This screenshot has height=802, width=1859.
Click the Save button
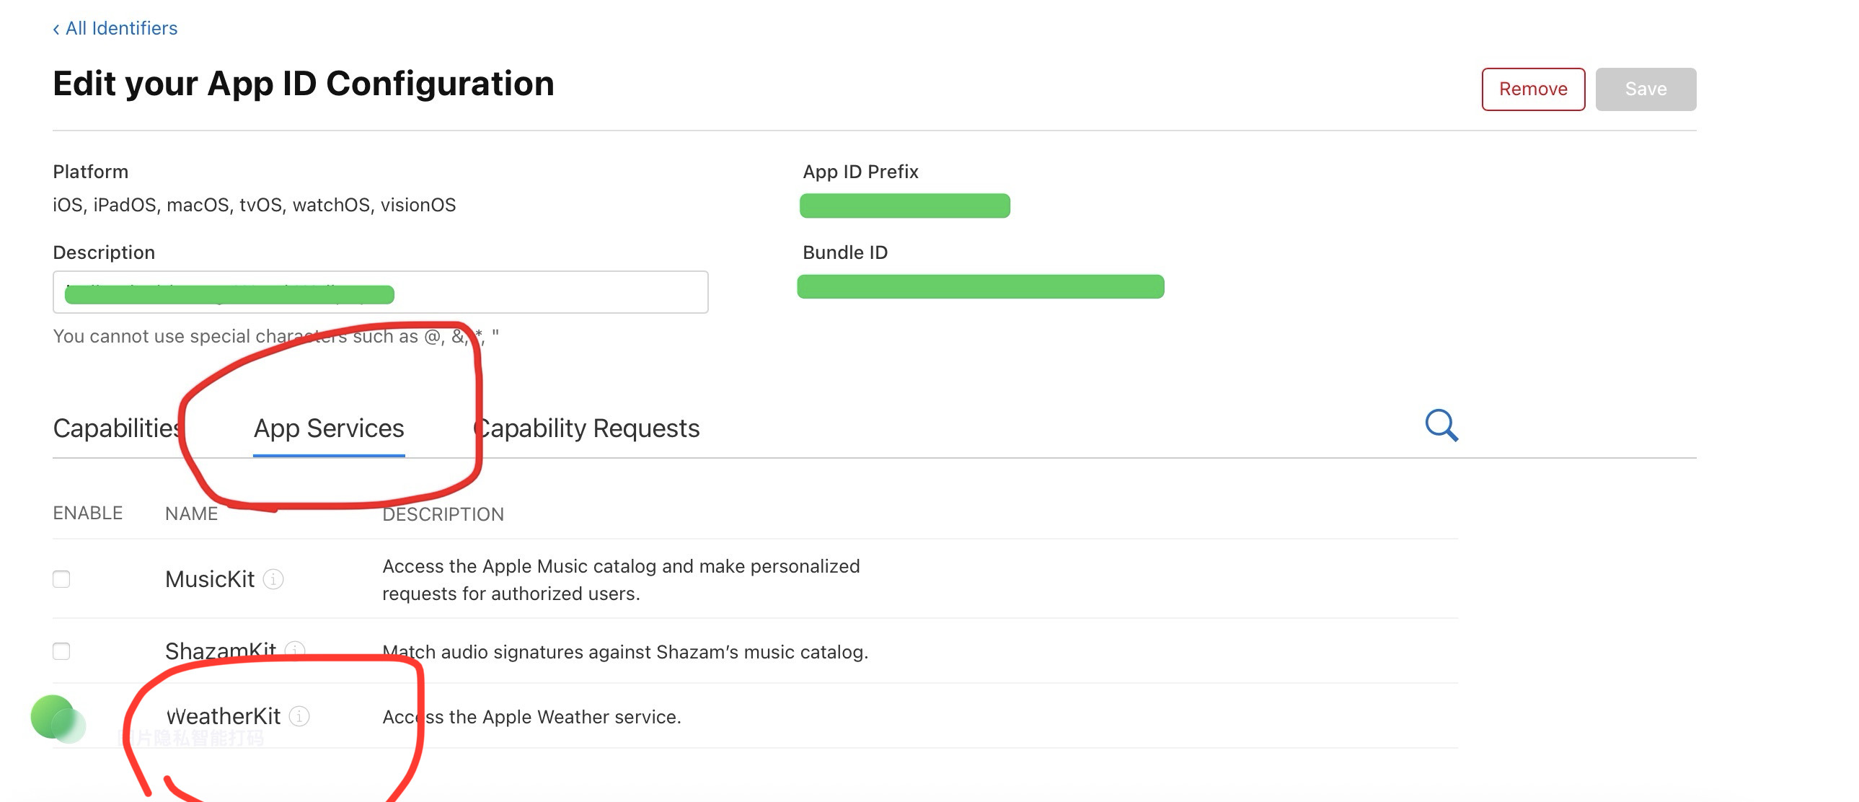(1646, 89)
